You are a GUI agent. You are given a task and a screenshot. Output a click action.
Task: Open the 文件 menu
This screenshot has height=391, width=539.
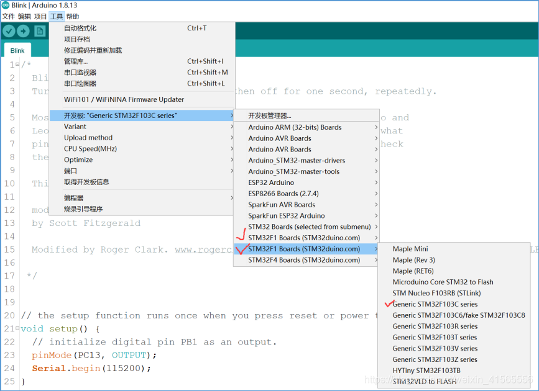click(x=9, y=16)
